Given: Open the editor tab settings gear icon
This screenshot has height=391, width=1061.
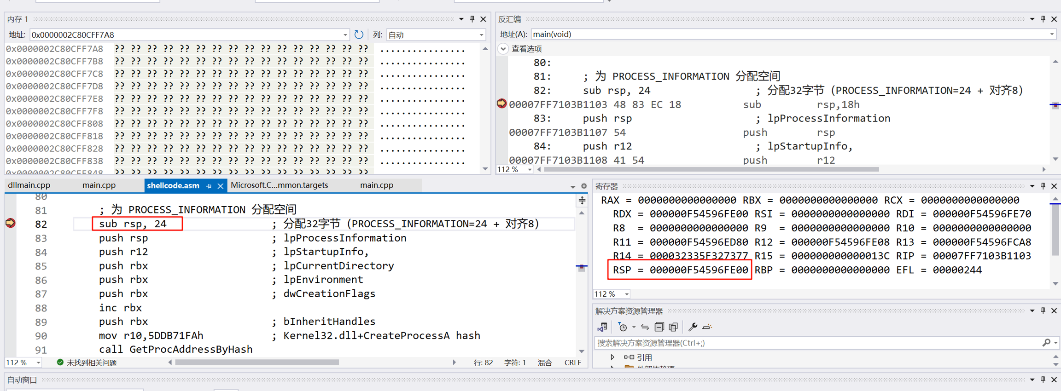Looking at the screenshot, I should pos(584,186).
